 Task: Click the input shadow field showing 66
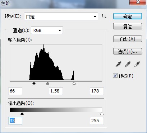15,91
